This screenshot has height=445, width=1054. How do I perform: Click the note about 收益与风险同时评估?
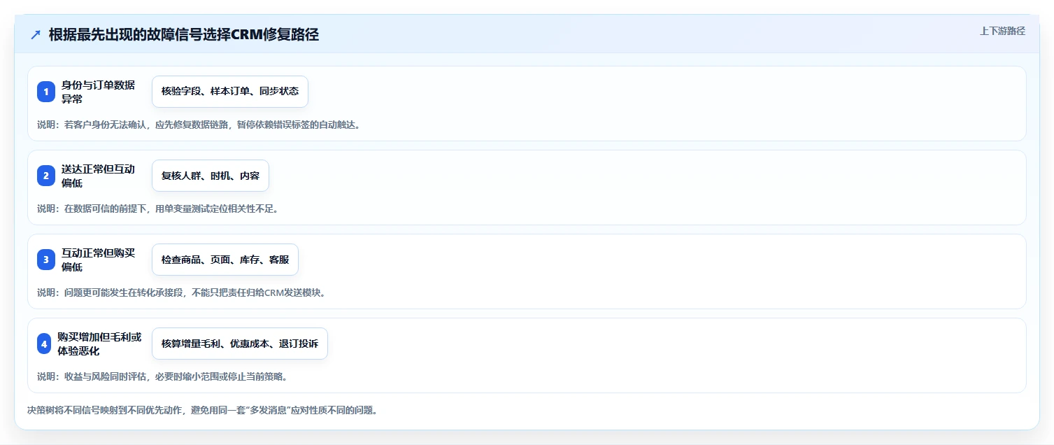pyautogui.click(x=162, y=376)
